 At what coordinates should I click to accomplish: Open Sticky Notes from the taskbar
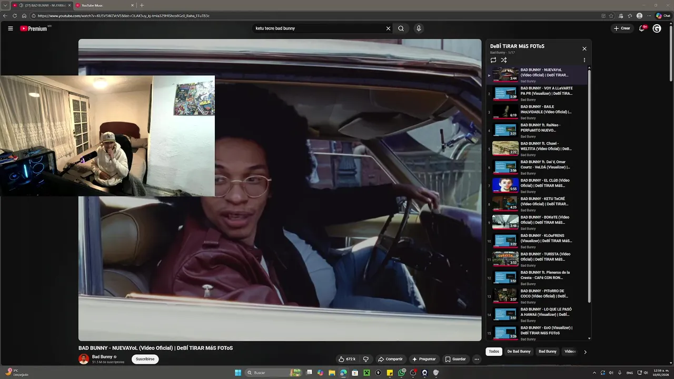click(x=390, y=373)
